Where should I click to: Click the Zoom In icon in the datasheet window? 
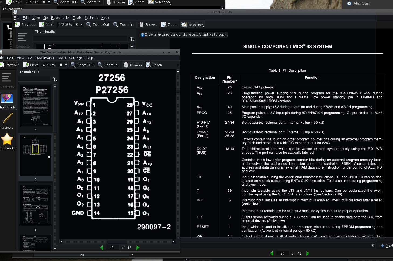click(108, 65)
